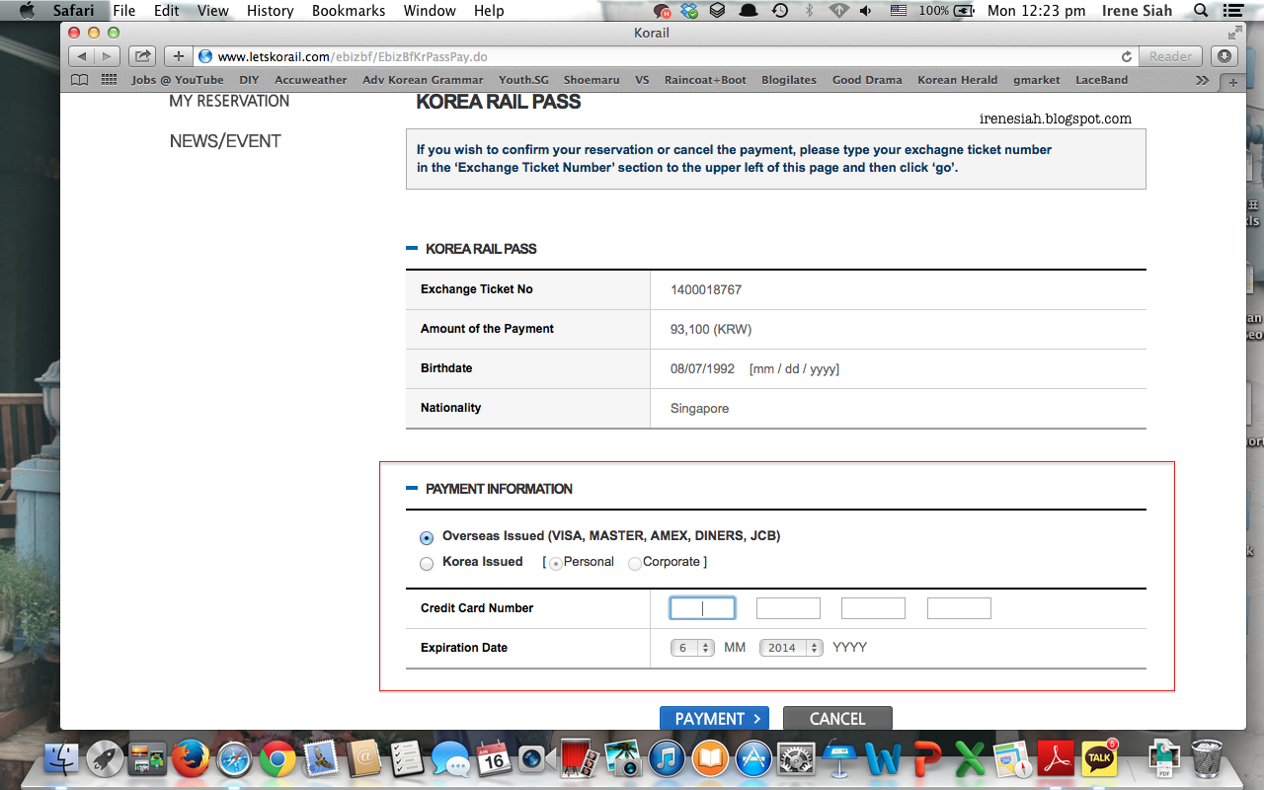Open the Window menu

pyautogui.click(x=430, y=11)
